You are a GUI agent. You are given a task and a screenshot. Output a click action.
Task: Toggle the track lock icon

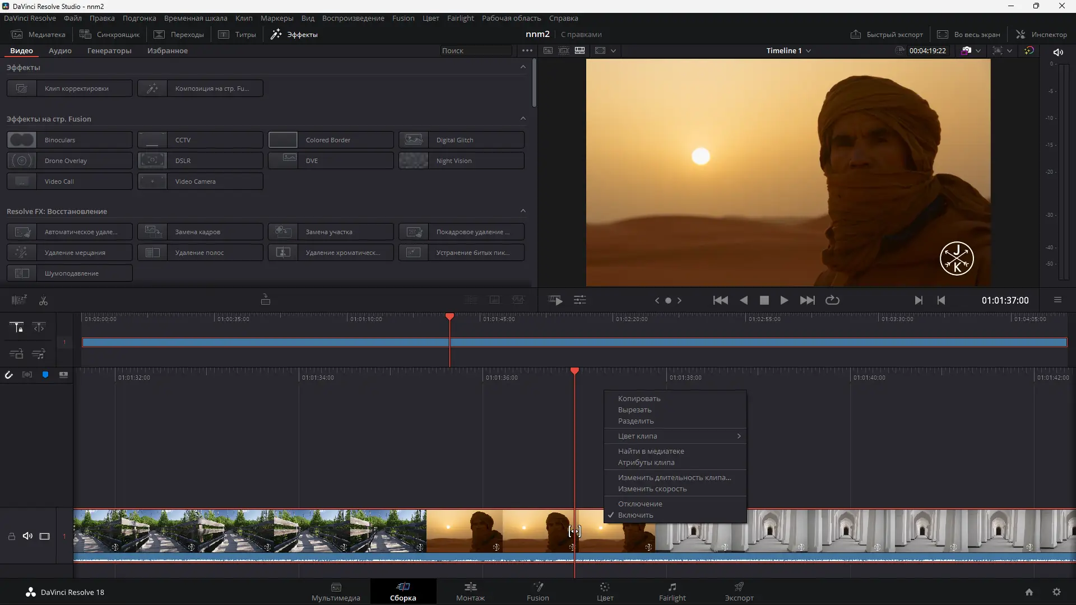[x=11, y=536]
